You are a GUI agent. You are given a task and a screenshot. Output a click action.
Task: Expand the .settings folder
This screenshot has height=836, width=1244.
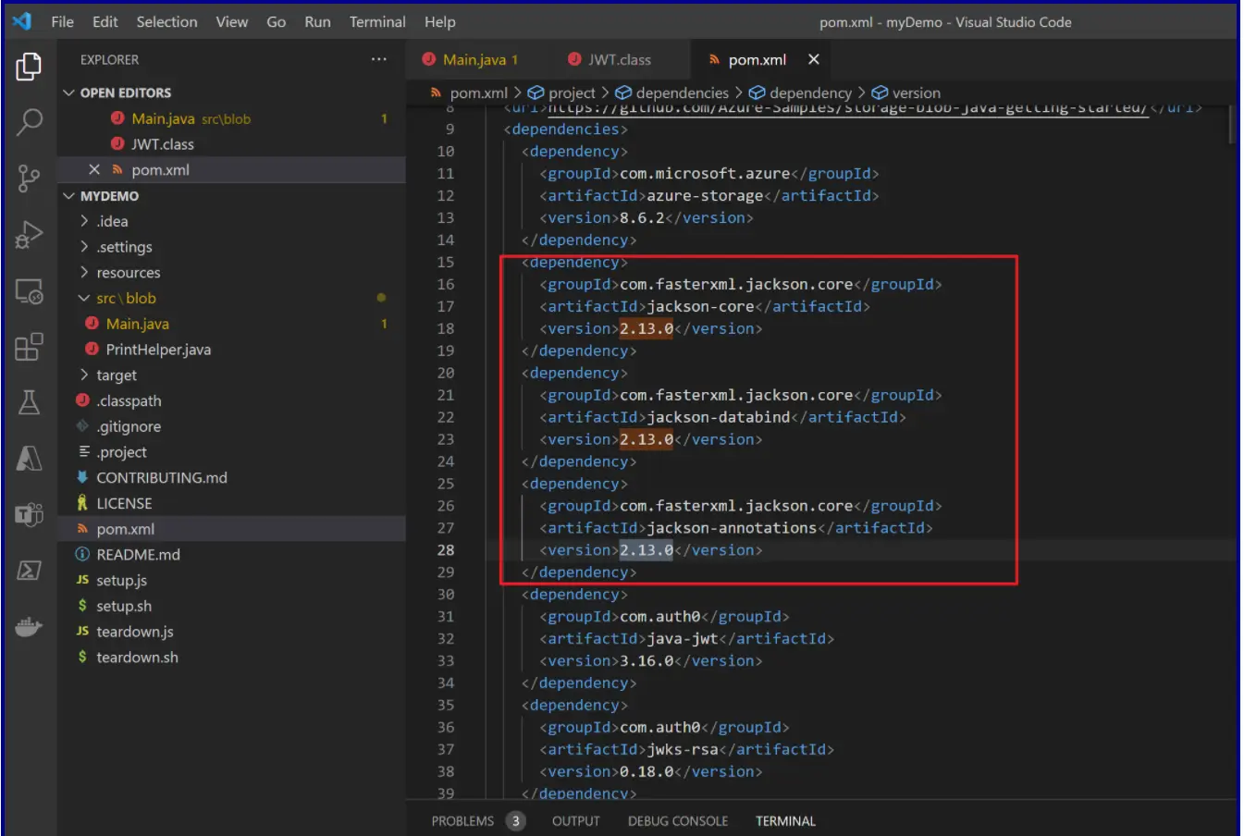click(x=84, y=247)
